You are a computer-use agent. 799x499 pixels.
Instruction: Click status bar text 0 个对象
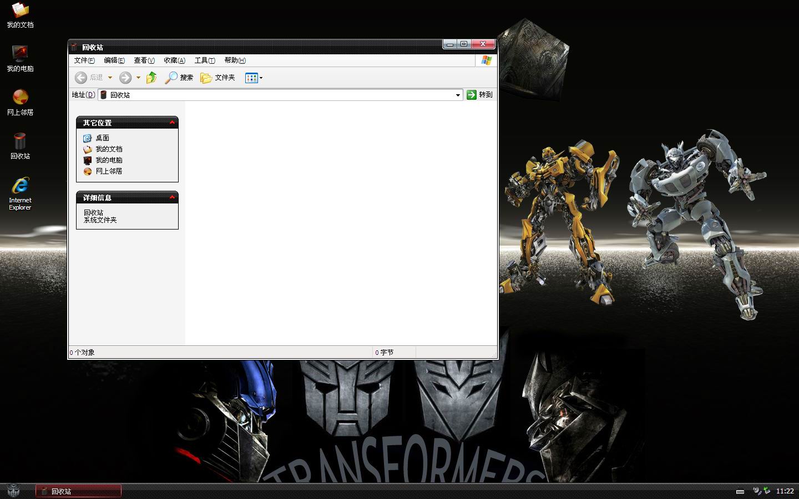pos(82,353)
